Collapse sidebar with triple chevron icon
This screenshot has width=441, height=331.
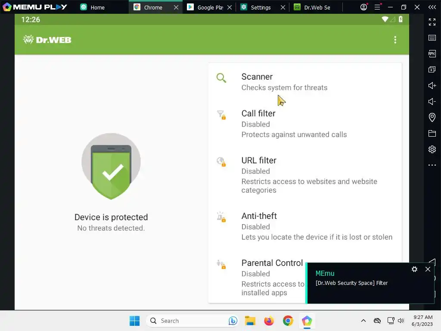[432, 7]
